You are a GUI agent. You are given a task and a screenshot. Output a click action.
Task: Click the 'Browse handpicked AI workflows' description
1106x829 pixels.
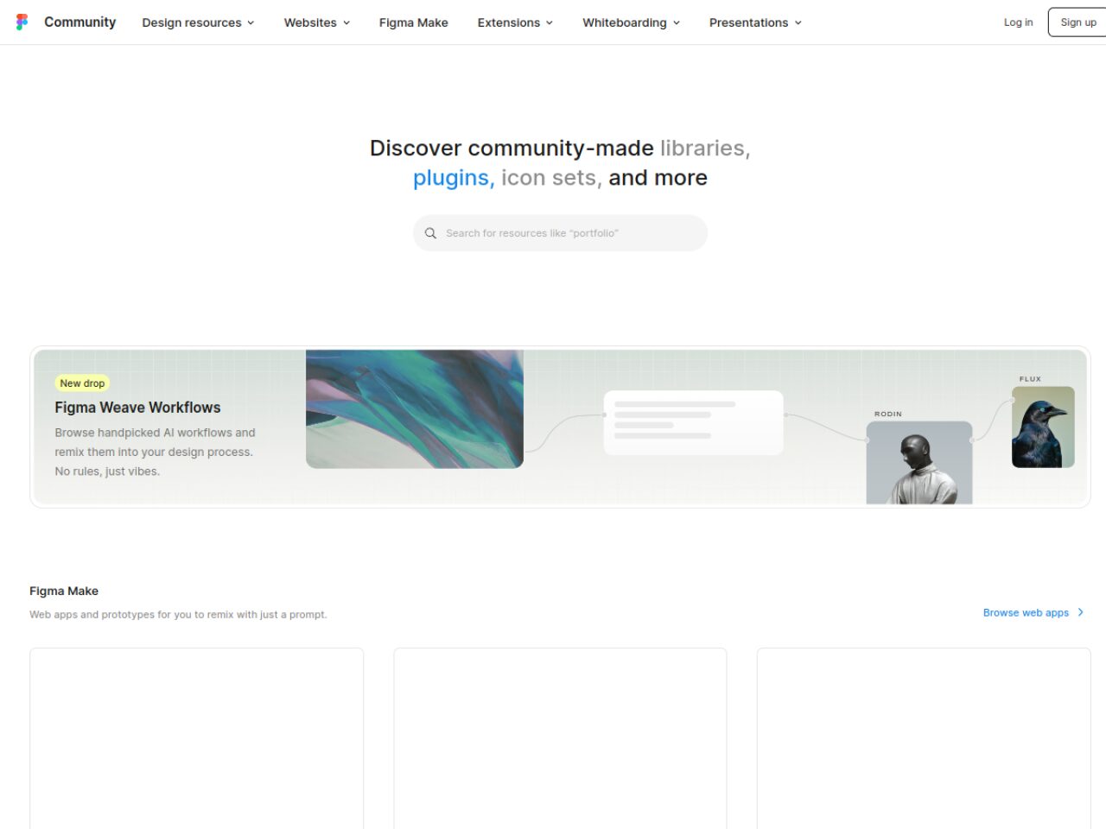pyautogui.click(x=155, y=452)
